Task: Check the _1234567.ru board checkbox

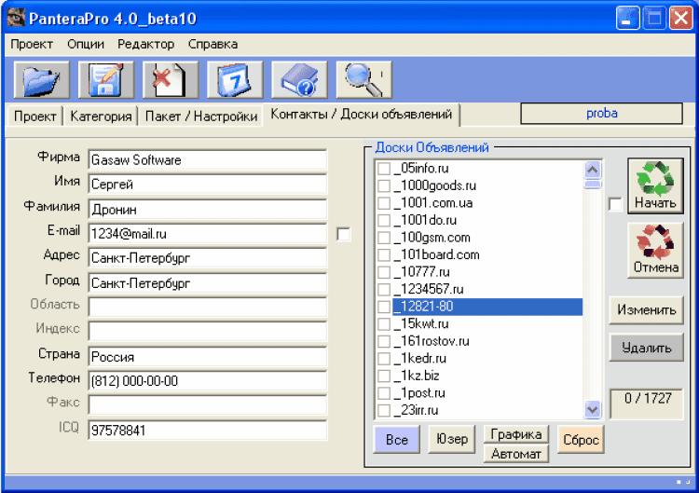Action: pyautogui.click(x=384, y=290)
